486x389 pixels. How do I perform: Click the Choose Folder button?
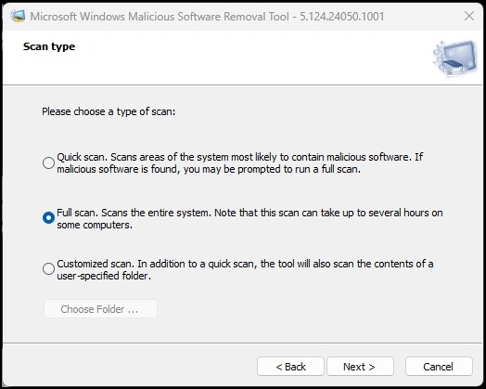click(x=100, y=308)
